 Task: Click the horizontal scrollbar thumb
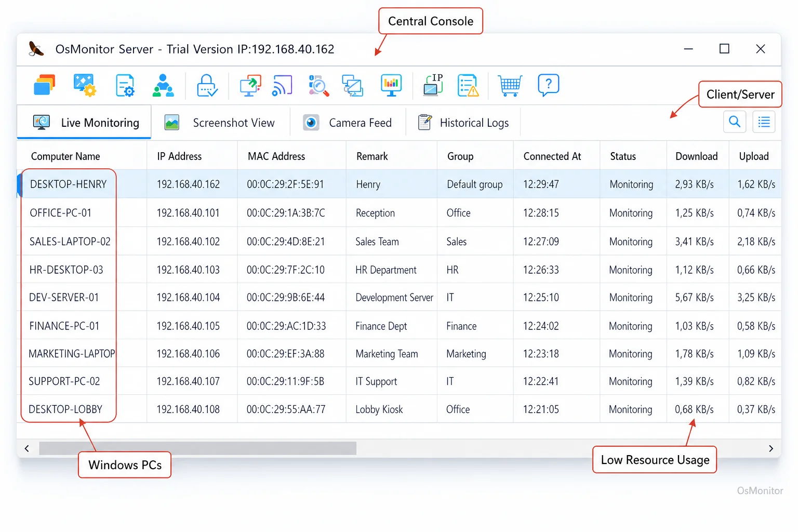198,448
